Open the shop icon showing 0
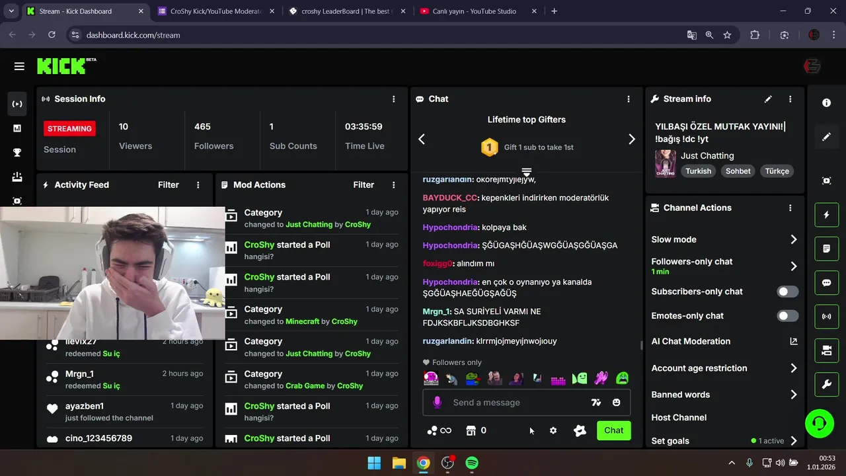Image resolution: width=846 pixels, height=476 pixels. click(x=476, y=430)
